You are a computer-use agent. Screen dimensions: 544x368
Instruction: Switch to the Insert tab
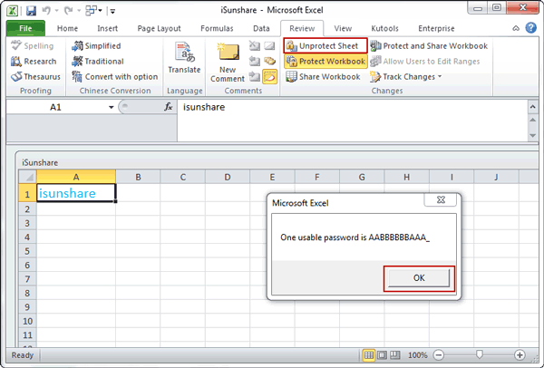pos(107,28)
